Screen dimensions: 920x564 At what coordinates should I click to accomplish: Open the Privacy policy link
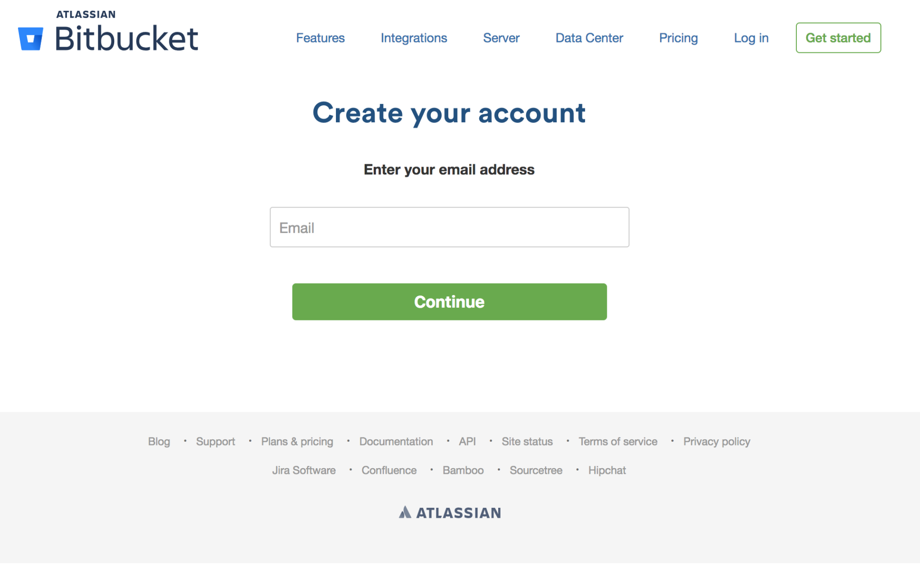tap(717, 441)
